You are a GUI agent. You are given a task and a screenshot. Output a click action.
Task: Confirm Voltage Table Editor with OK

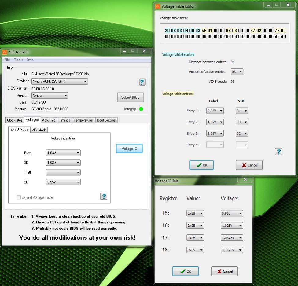click(201, 165)
